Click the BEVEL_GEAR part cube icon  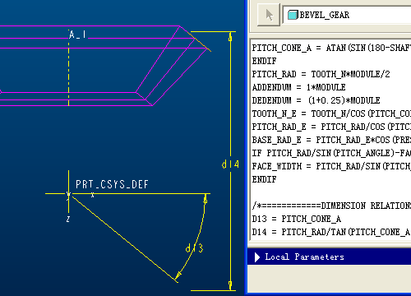(293, 15)
